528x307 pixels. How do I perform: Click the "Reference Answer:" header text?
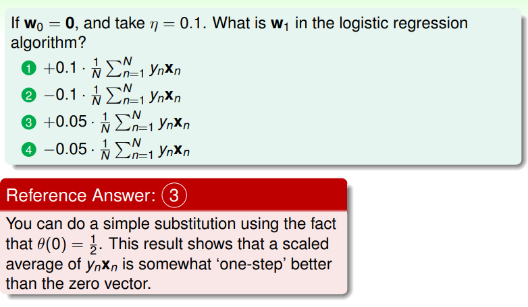click(x=80, y=196)
